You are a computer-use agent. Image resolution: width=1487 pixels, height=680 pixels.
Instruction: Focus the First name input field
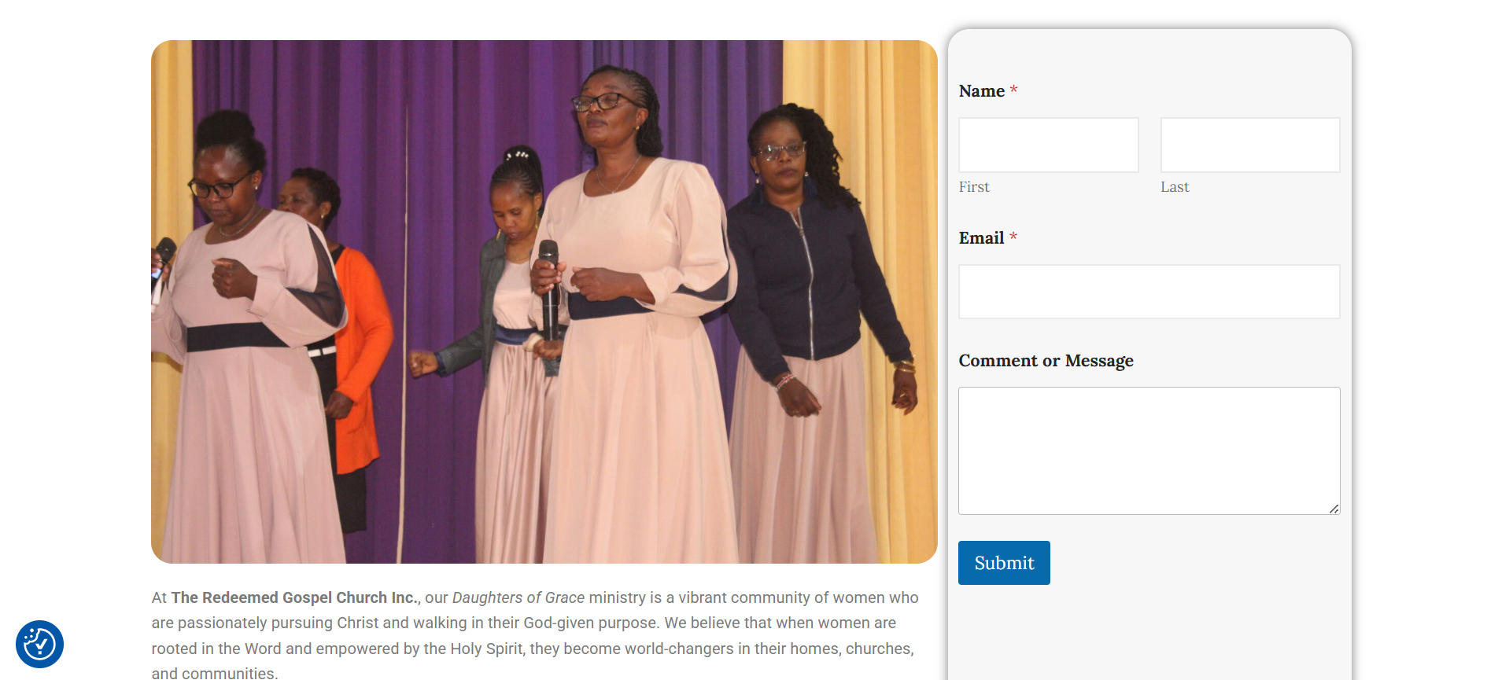[1048, 145]
